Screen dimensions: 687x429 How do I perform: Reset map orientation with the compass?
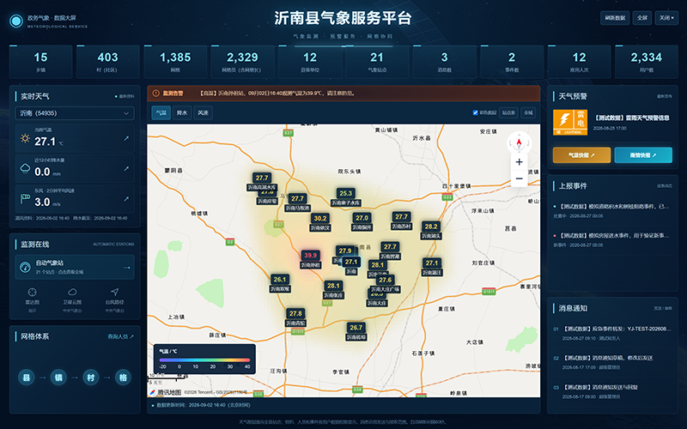[520, 142]
